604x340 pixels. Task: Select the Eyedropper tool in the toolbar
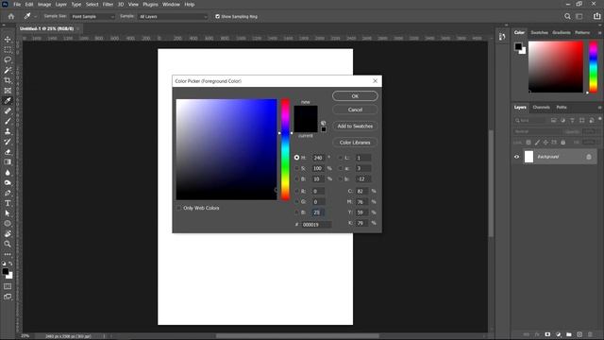(8, 101)
